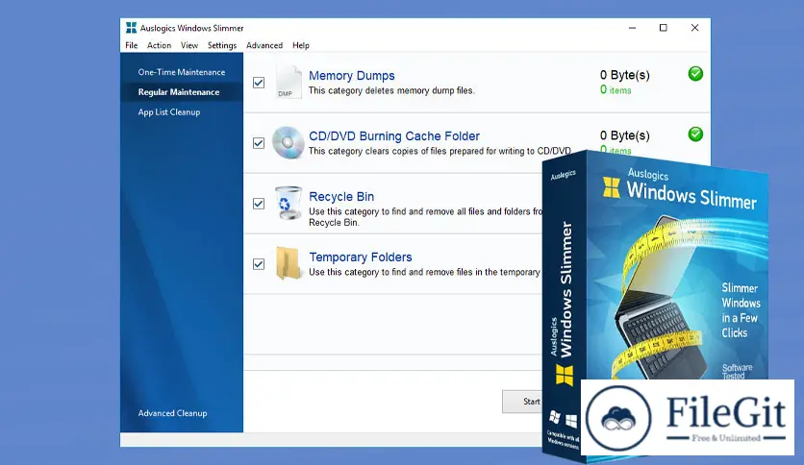Open the Advanced menu
The height and width of the screenshot is (465, 804).
pos(264,45)
